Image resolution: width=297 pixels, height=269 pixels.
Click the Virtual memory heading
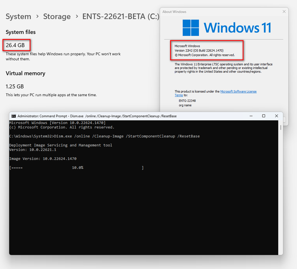click(x=26, y=73)
